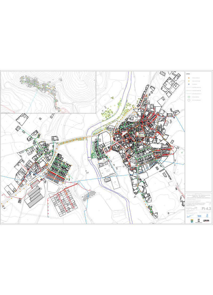
Task: Click the green Línea Baja Tensión 220 swatch
Action: click(x=188, y=87)
